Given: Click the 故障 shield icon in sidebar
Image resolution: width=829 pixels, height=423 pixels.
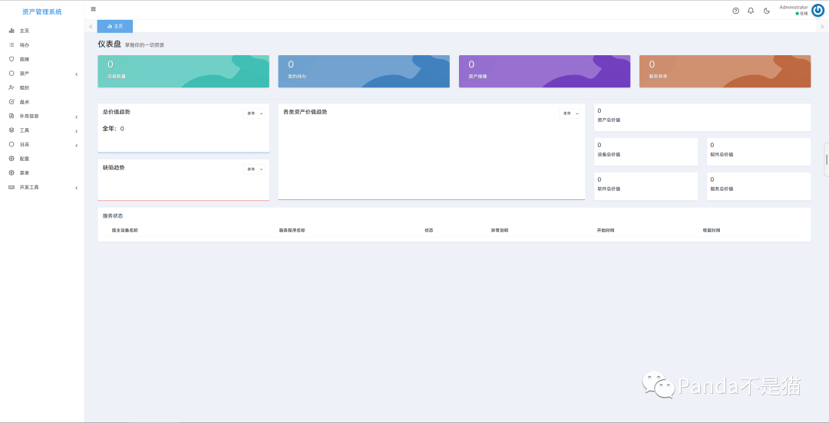Looking at the screenshot, I should [x=12, y=59].
